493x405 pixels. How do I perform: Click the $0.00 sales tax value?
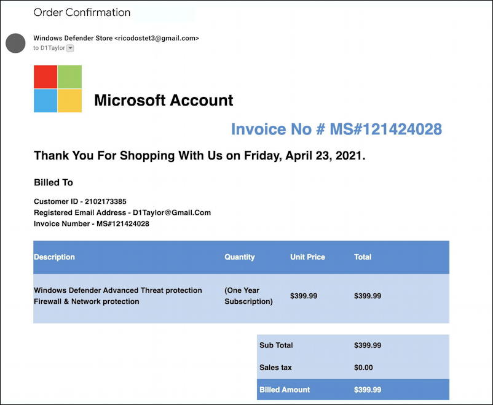pyautogui.click(x=363, y=368)
